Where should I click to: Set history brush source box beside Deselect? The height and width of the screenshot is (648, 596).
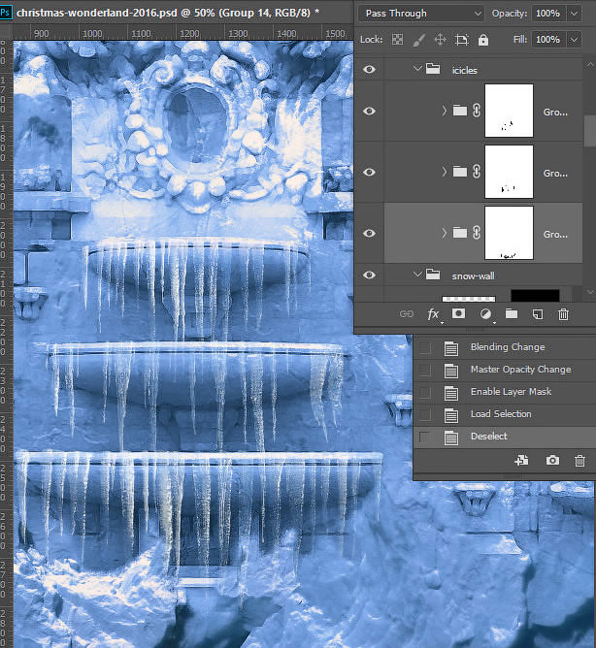(425, 437)
